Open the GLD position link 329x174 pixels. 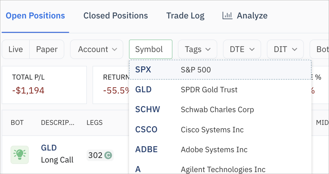[49, 148]
